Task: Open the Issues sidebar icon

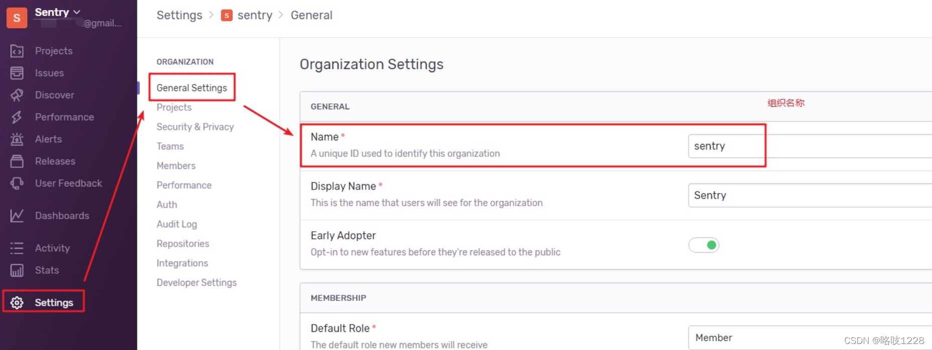Action: click(17, 73)
